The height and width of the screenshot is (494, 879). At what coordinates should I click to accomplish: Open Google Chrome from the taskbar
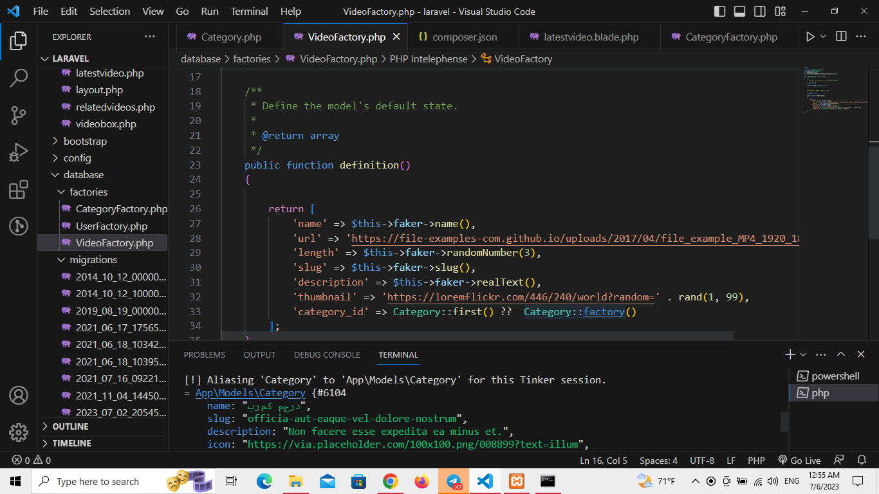click(x=390, y=481)
